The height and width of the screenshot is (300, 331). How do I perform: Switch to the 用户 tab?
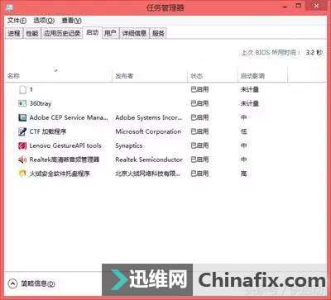(x=110, y=33)
